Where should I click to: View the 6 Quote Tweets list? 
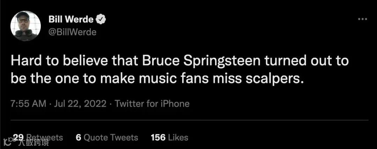(107, 137)
